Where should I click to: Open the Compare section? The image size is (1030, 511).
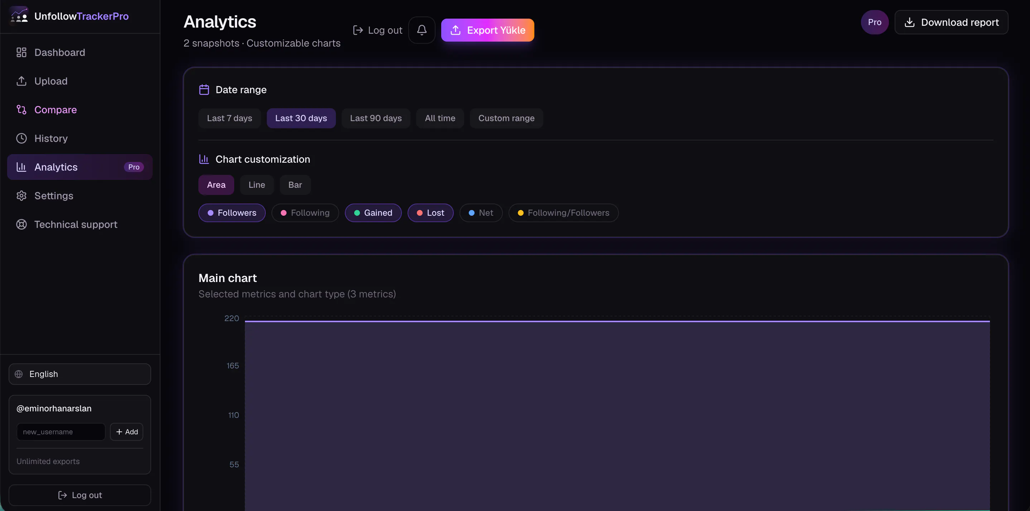(x=80, y=110)
